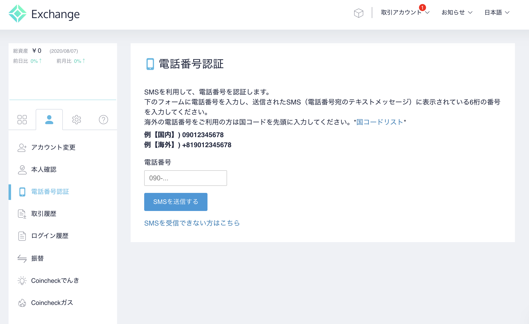Viewport: 529px width, 324px height.
Task: Click the 総資産 ¥0 value
Action: coord(37,51)
